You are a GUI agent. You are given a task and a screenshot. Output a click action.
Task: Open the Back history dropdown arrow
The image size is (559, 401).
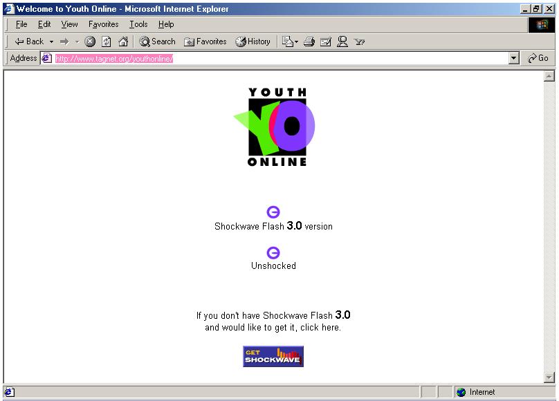pyautogui.click(x=51, y=41)
